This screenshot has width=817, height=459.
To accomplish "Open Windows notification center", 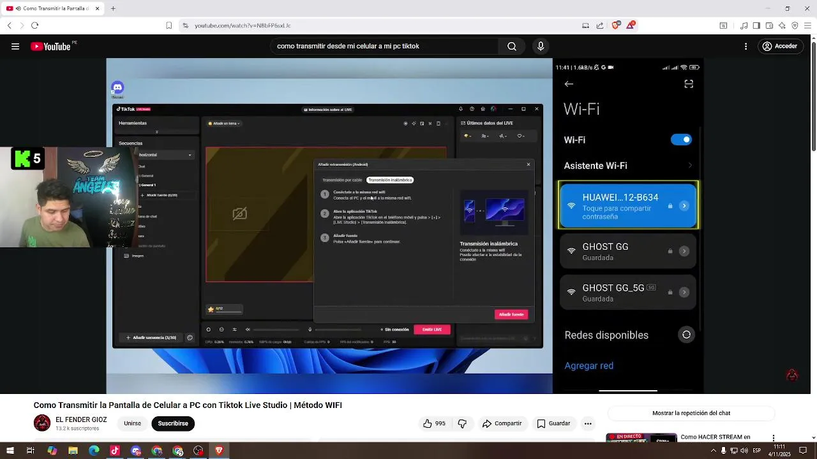I will (803, 451).
